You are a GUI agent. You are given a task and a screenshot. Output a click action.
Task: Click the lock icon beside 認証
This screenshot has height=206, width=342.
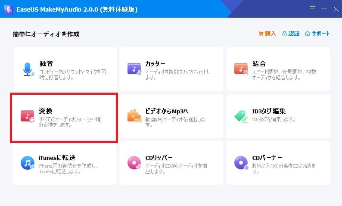(284, 34)
